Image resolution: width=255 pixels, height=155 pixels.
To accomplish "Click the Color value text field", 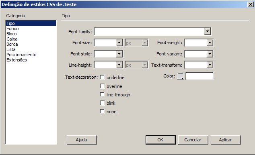I will 199,76.
